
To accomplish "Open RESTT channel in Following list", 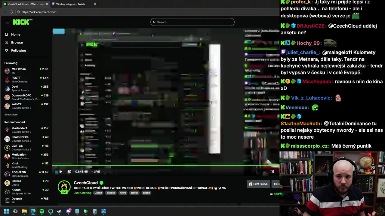I will point(26,79).
